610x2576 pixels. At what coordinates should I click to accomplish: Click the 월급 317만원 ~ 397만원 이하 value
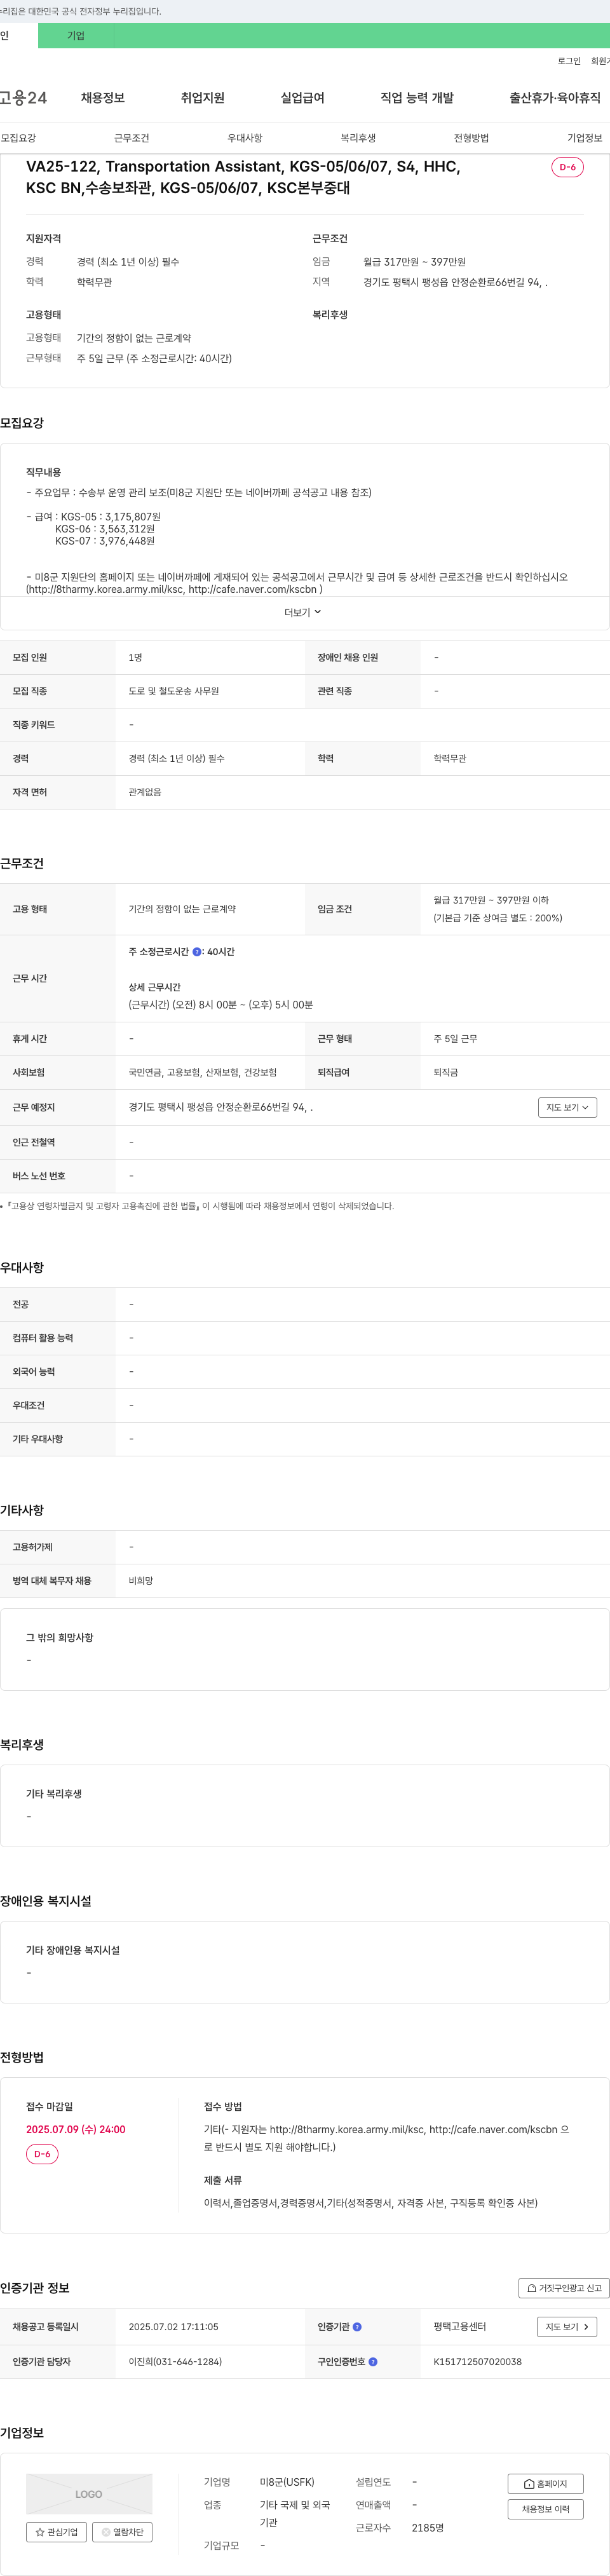pyautogui.click(x=491, y=900)
